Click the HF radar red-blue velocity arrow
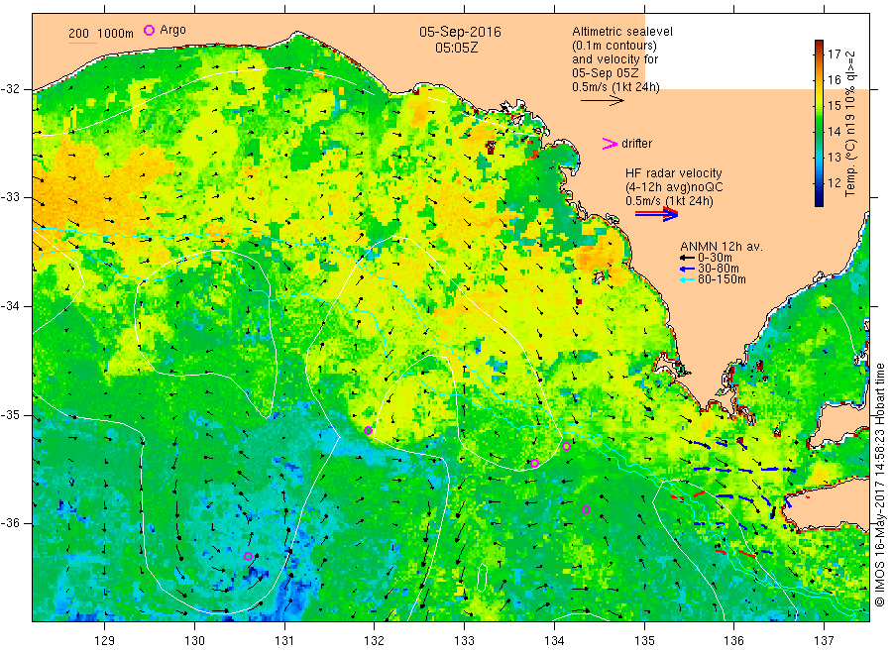Viewport: 892px width, 654px height. click(657, 214)
